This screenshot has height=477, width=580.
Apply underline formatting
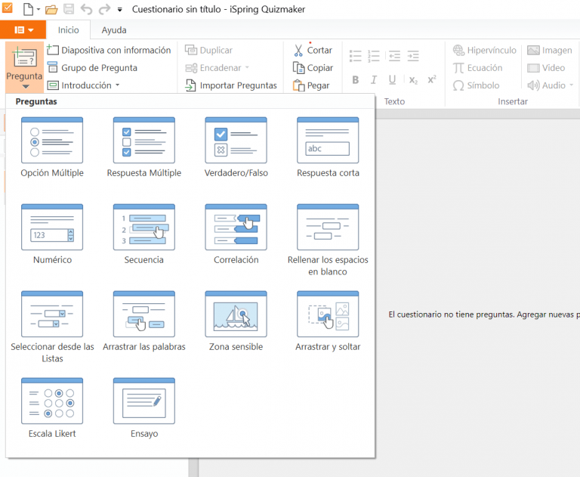coord(393,79)
